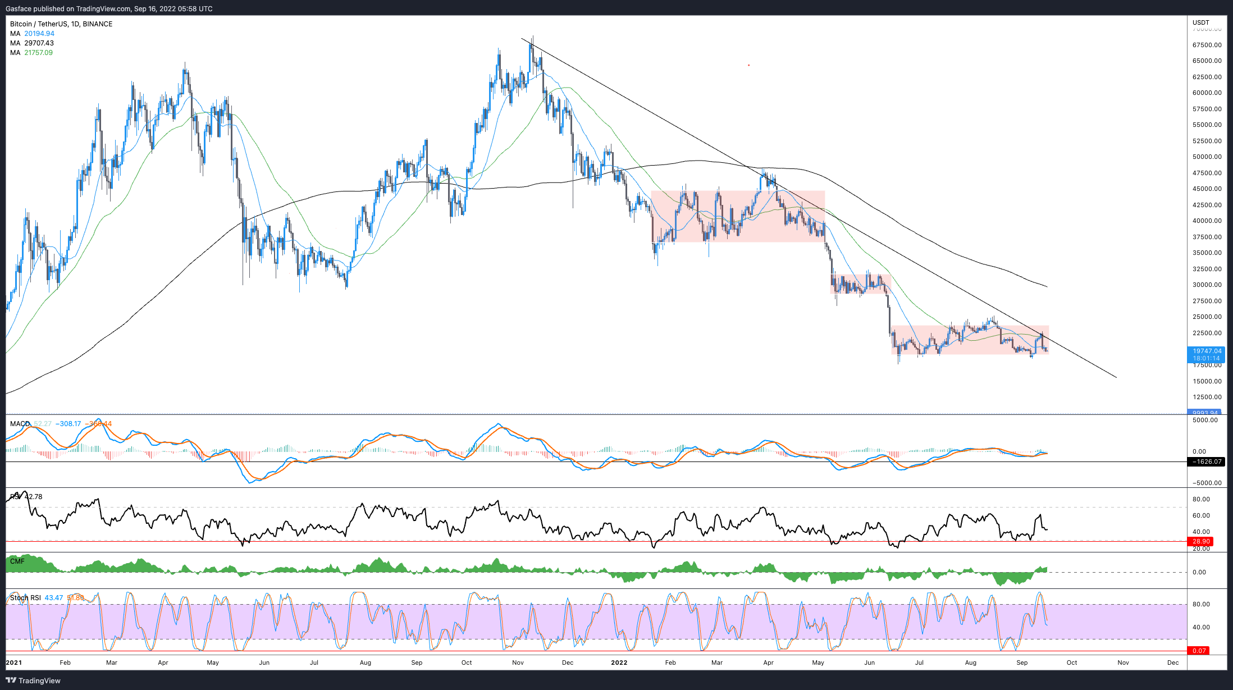This screenshot has height=690, width=1233.
Task: Click the green MA 21757.09 legend entry
Action: [x=32, y=53]
